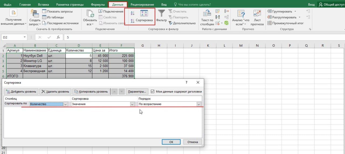This screenshot has height=154, width=345.
Task: Click the Remove Duplicates icon
Action: pyautogui.click(x=218, y=17)
